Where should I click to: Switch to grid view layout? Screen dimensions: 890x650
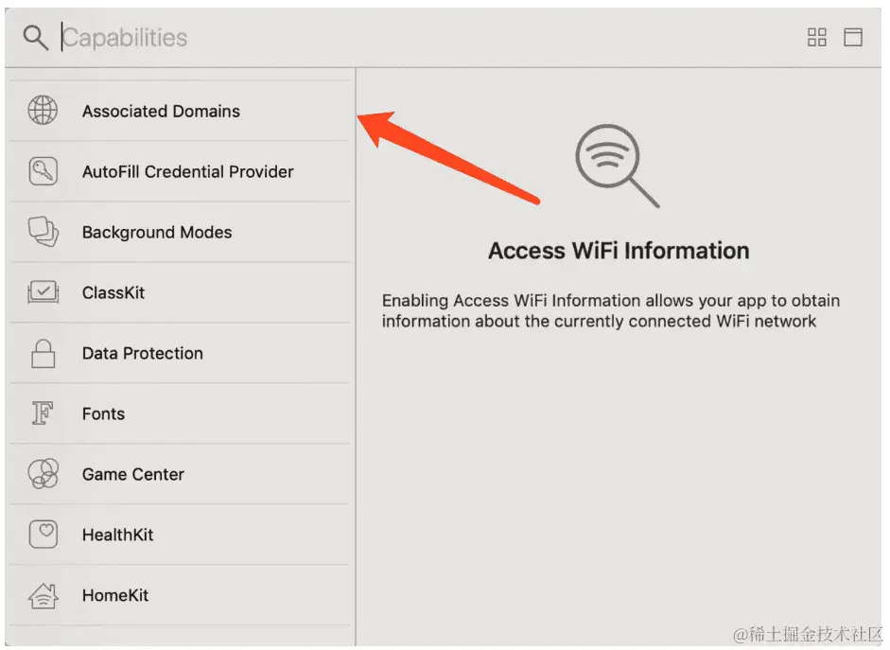coord(817,38)
